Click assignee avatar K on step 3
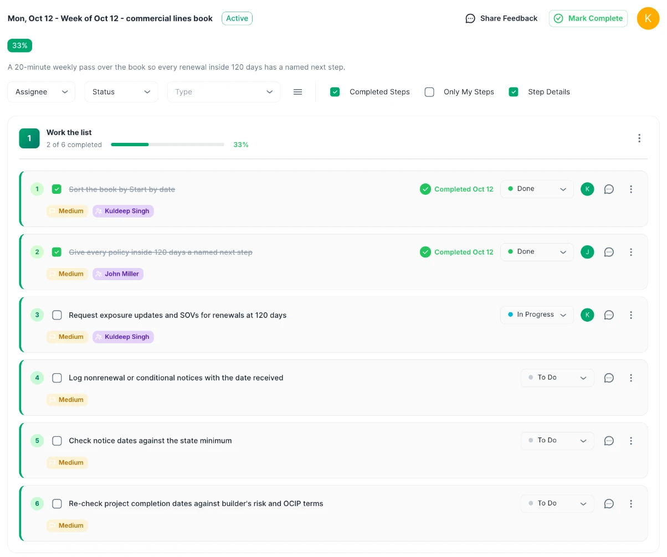667x557 pixels. (x=587, y=315)
